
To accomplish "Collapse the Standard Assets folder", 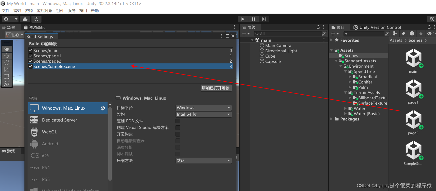I will (336, 61).
